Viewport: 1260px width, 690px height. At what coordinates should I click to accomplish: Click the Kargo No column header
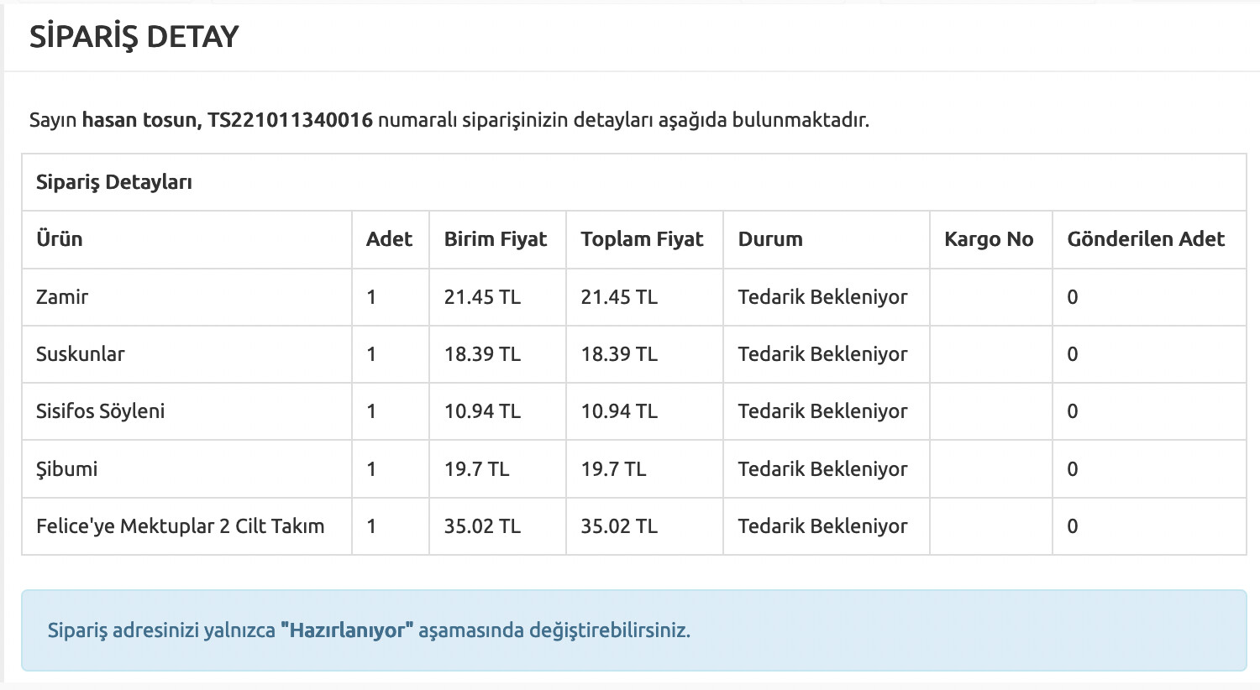pos(989,239)
